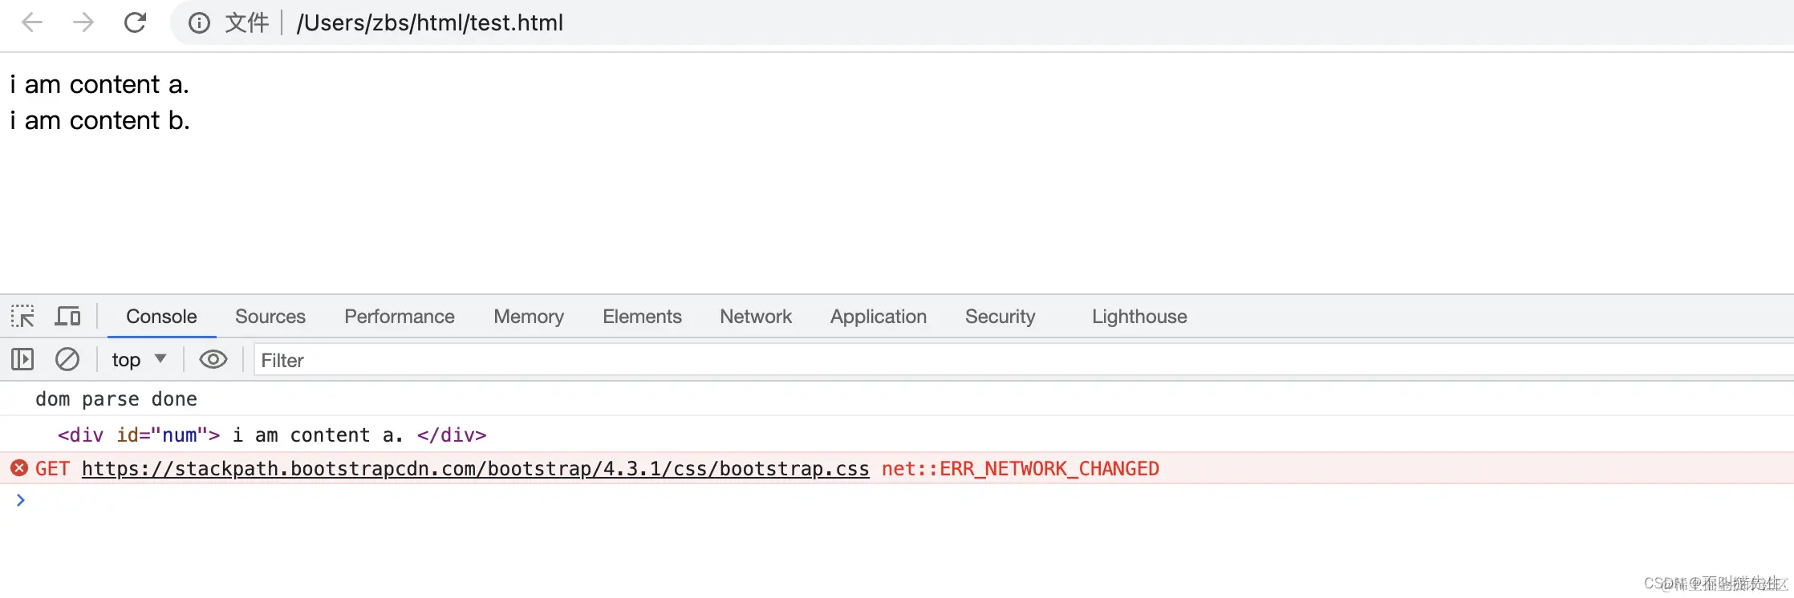Toggle the device toolbar icon

pyautogui.click(x=67, y=317)
